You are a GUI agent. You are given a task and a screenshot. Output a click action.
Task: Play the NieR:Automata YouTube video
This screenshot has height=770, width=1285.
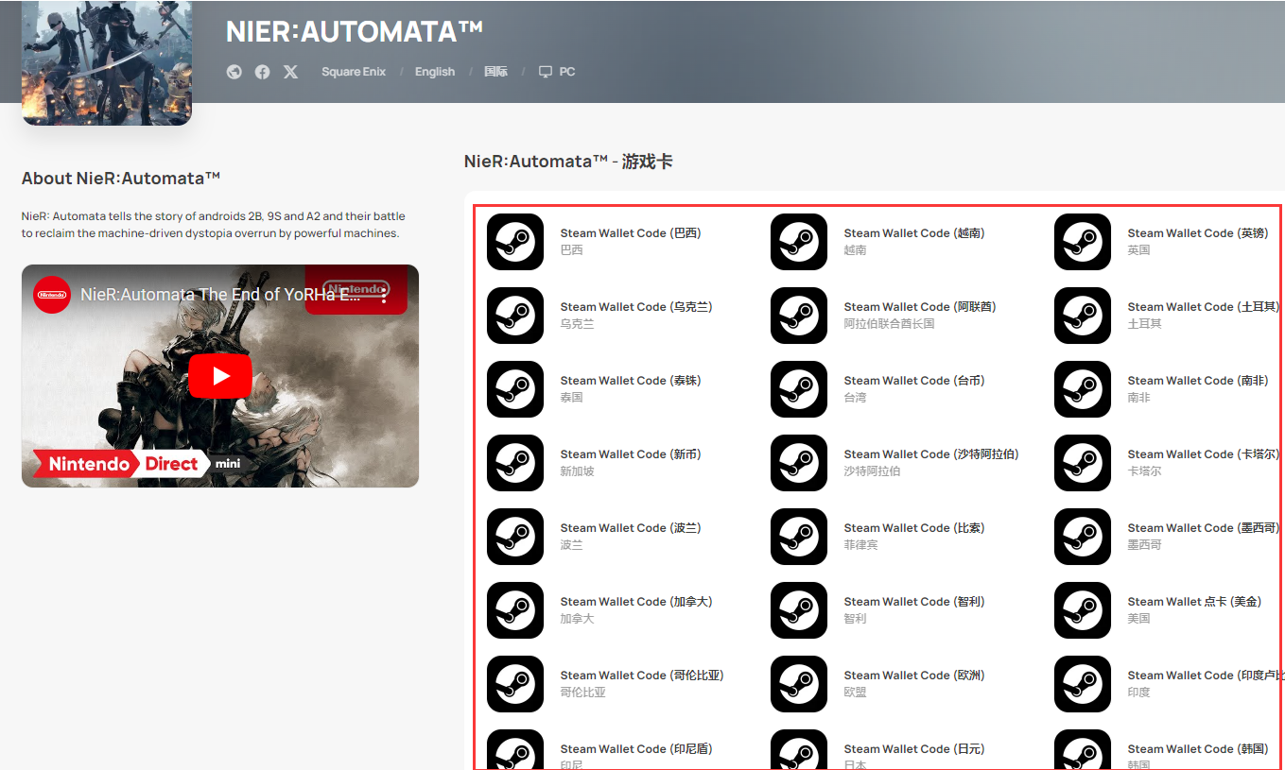click(220, 376)
